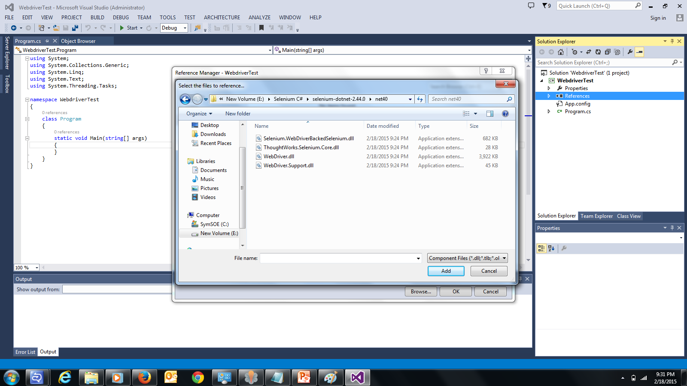The height and width of the screenshot is (386, 687).
Task: Open the DEBUG menu
Action: click(x=121, y=18)
